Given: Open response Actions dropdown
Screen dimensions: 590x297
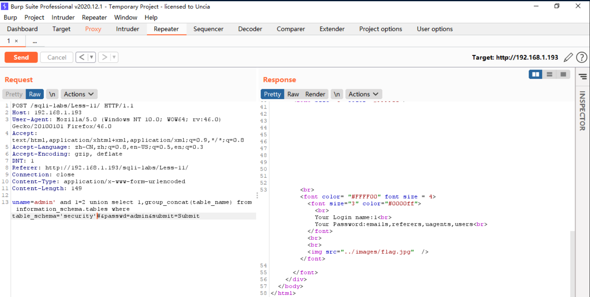Looking at the screenshot, I should tap(364, 94).
